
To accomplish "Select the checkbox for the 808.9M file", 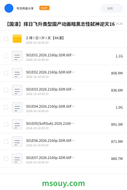I will (x=6, y=73).
